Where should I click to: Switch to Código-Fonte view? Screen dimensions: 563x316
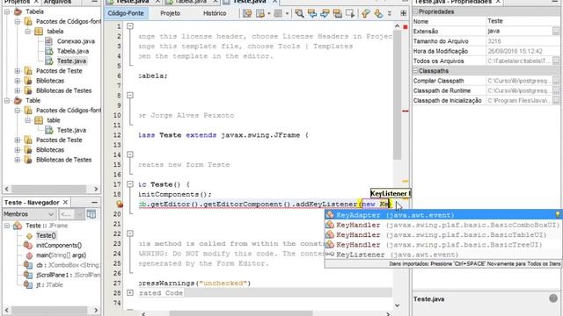click(126, 14)
